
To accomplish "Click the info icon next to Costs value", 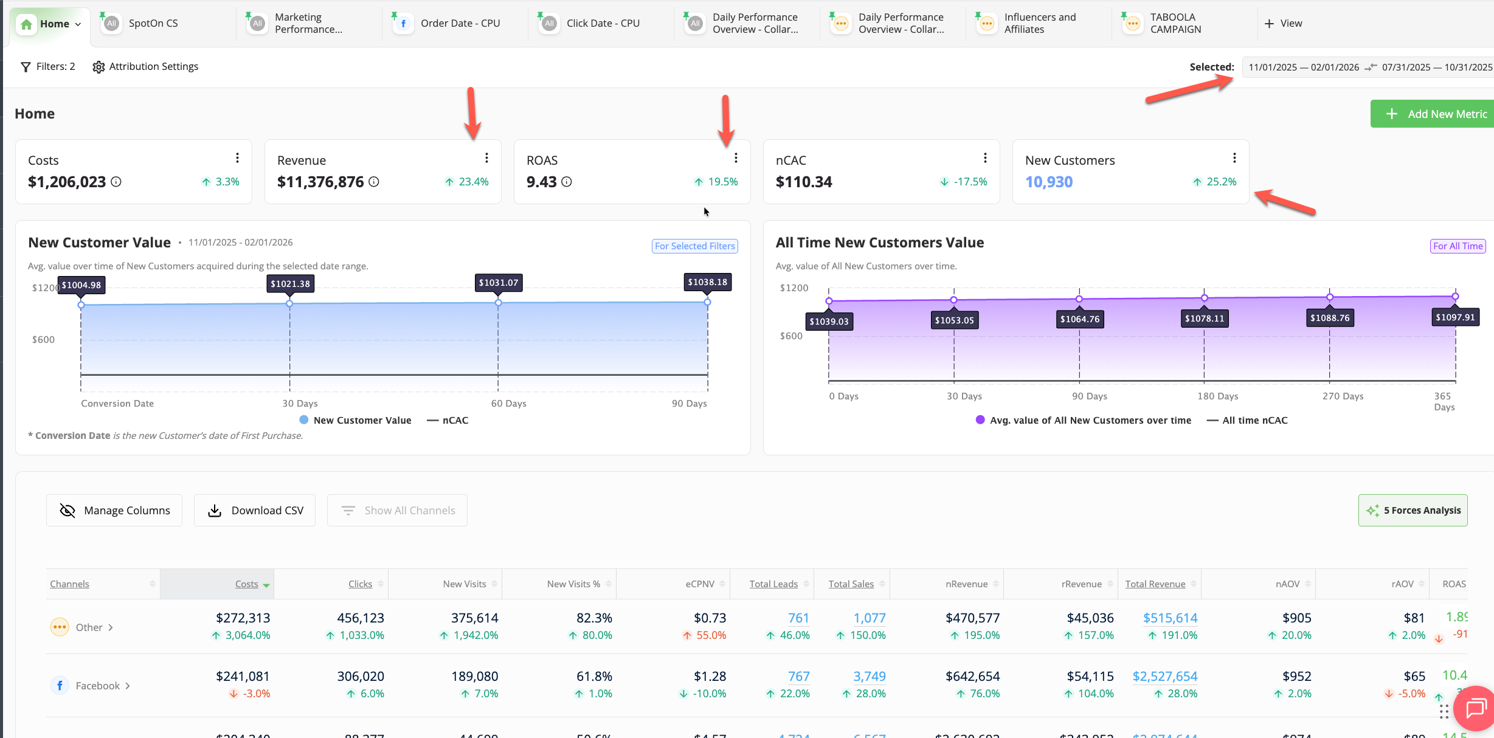I will point(116,182).
